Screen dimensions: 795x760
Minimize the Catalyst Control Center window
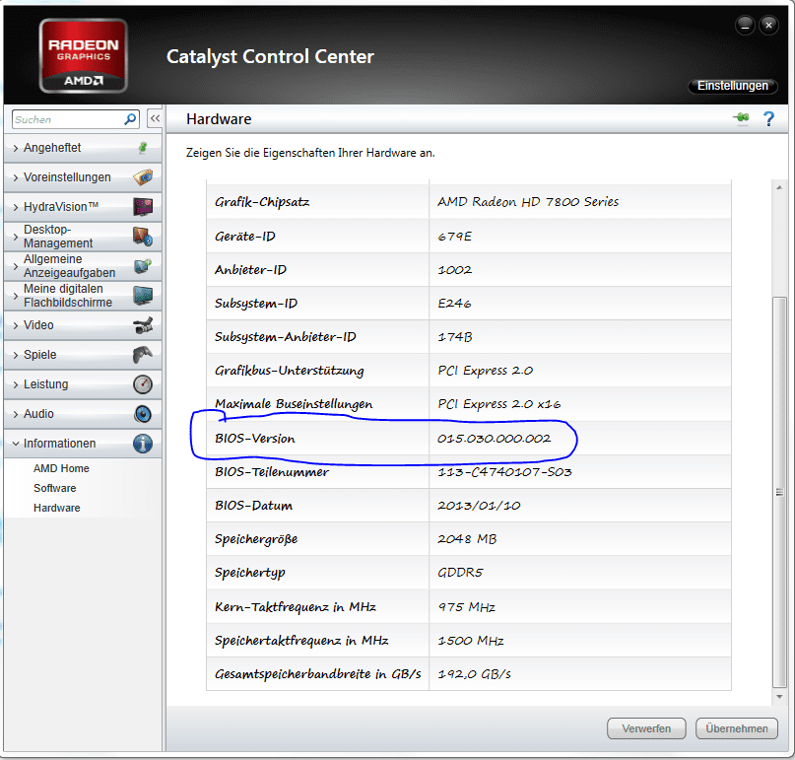coord(745,25)
